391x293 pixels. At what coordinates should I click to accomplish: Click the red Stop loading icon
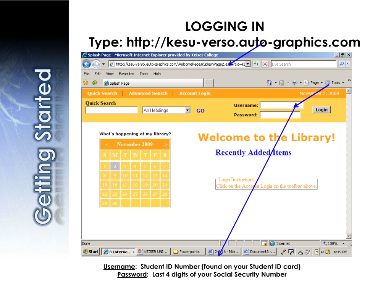[265, 64]
